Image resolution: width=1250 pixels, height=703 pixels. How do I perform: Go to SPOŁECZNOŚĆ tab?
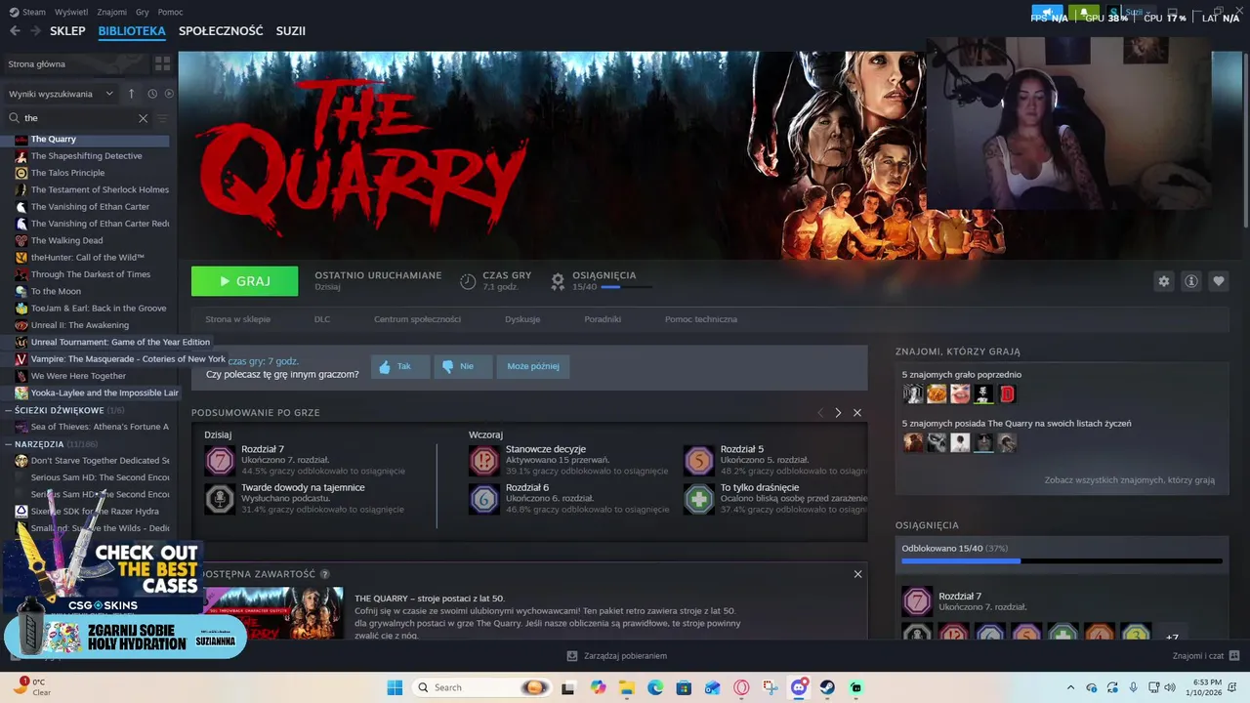pos(221,31)
